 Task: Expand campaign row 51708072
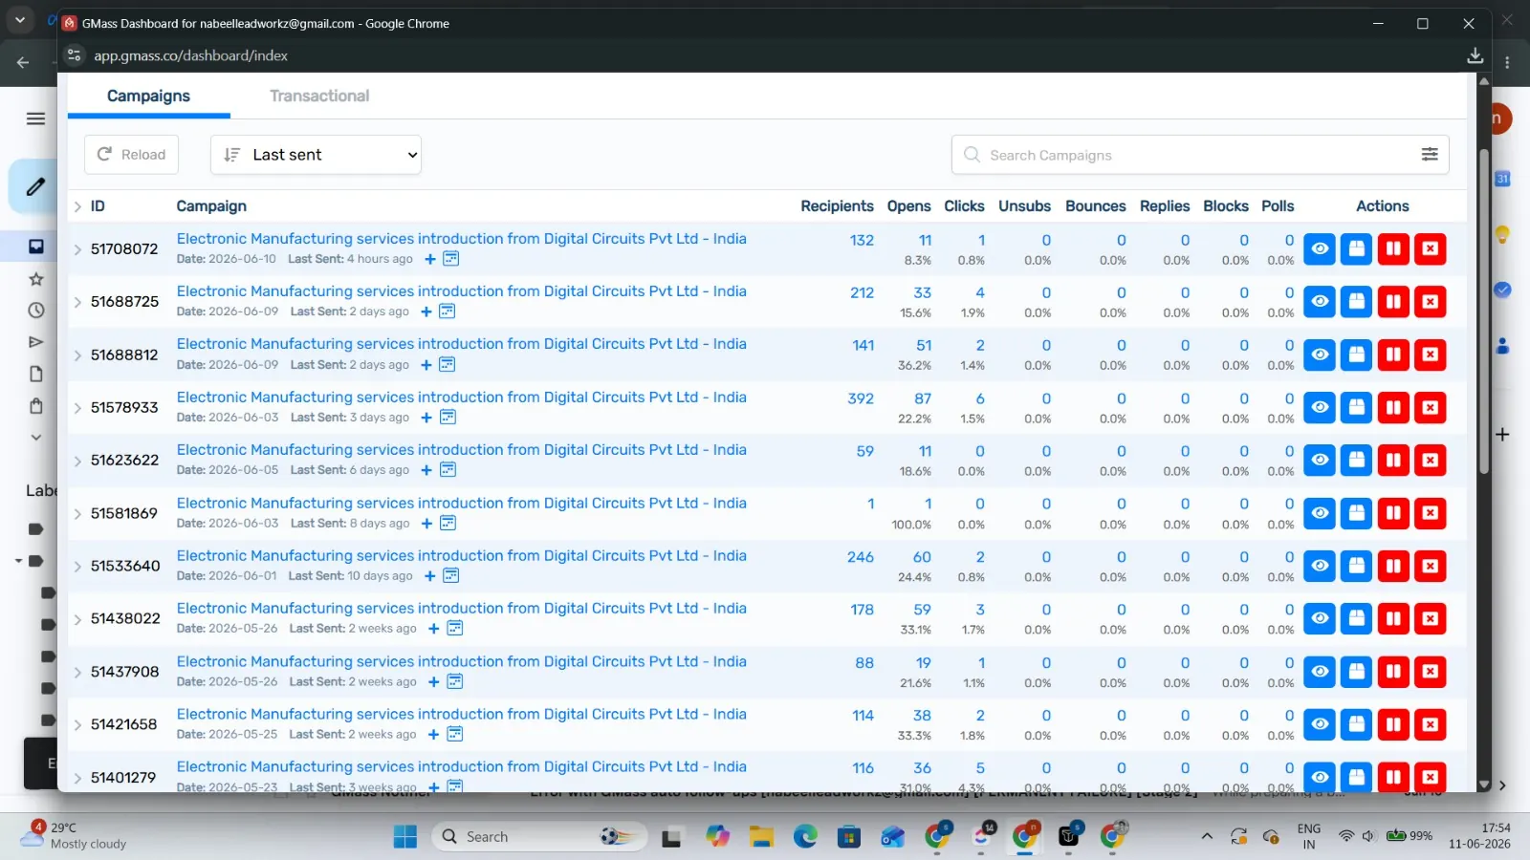[x=77, y=249]
